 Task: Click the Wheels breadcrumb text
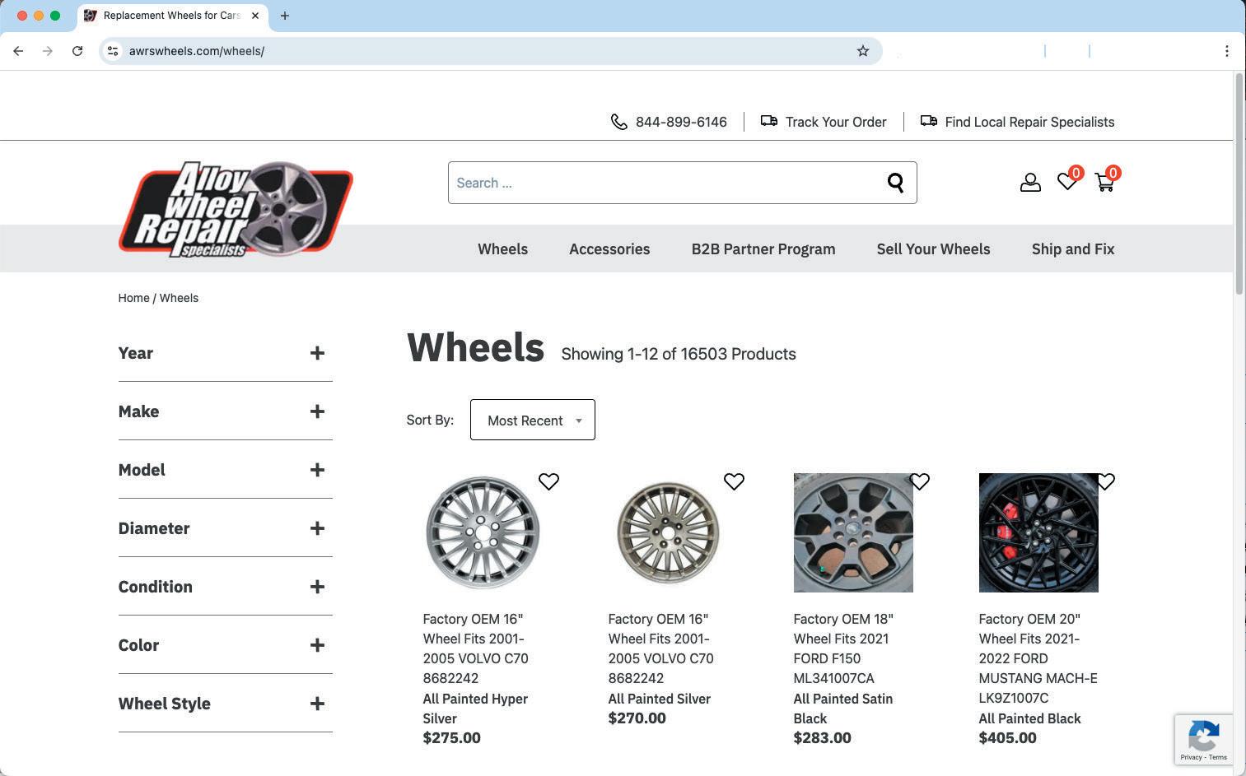pyautogui.click(x=179, y=298)
